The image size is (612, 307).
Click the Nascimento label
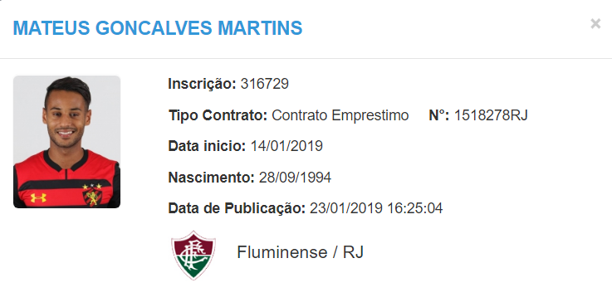pos(211,178)
